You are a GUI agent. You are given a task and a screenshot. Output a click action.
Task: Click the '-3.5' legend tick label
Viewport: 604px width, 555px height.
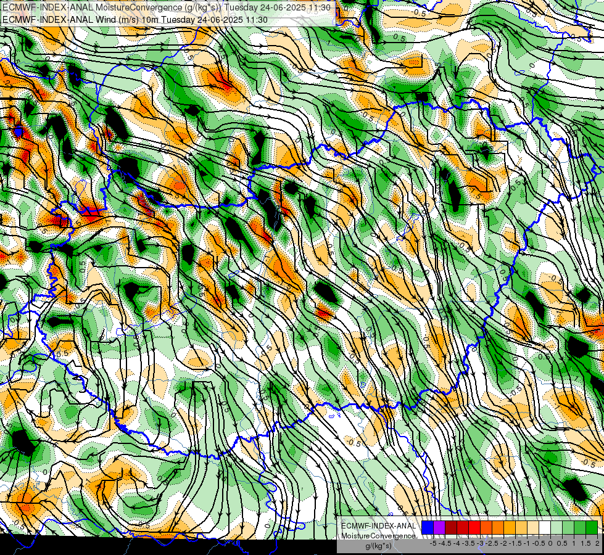tap(468, 543)
